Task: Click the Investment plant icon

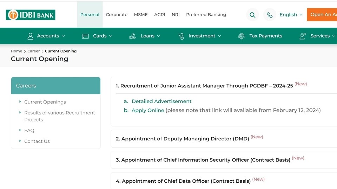Action: point(181,36)
